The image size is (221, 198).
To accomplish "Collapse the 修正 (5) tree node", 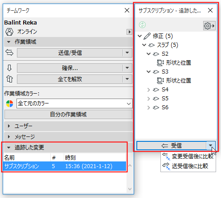I will click(139, 36).
